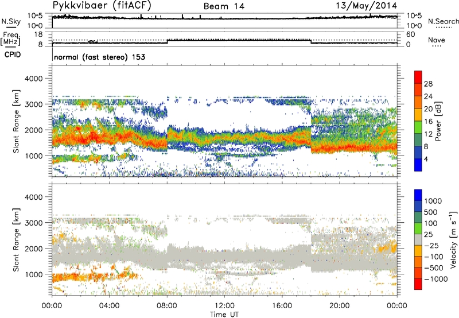The width and height of the screenshot is (459, 318).
Task: Pick the bright blue top Velocity swatch
Action: pos(418,195)
